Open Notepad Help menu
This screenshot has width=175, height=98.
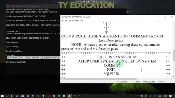coord(81,20)
